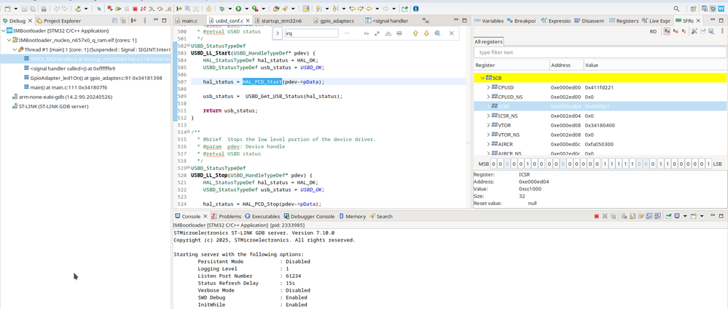Switch to the main.c editor tab

tap(186, 21)
